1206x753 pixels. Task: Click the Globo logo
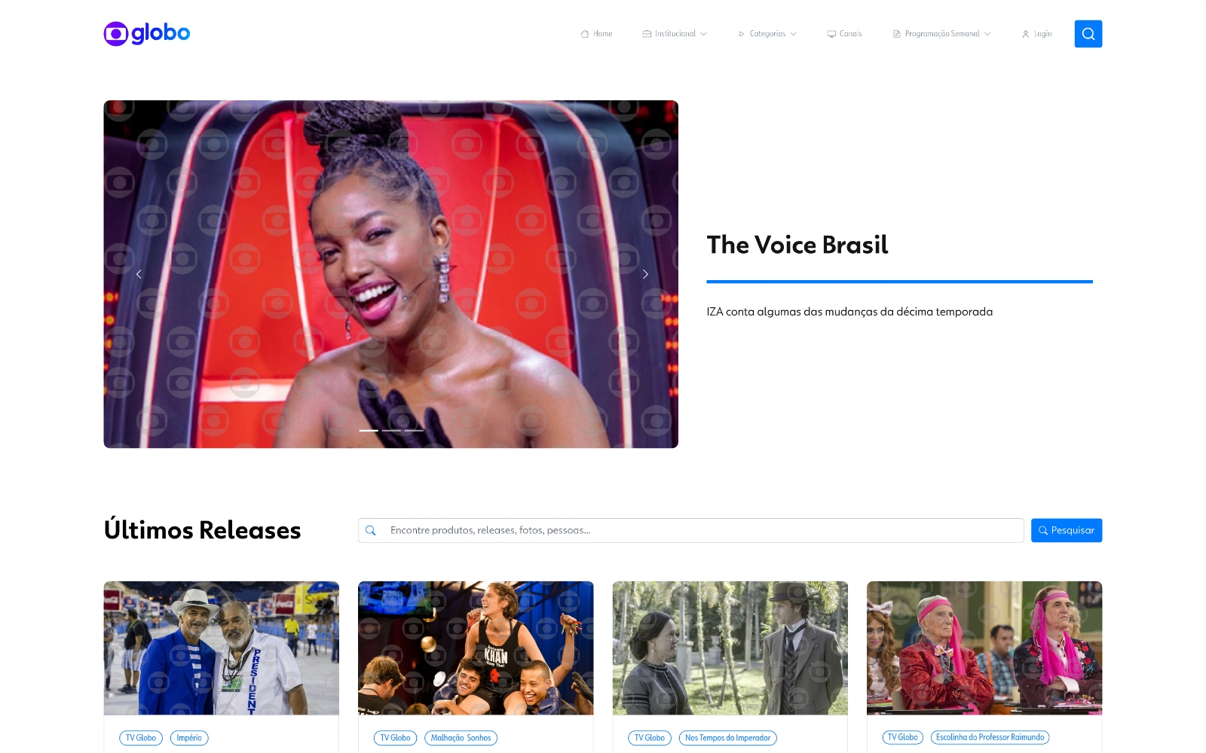pos(147,33)
